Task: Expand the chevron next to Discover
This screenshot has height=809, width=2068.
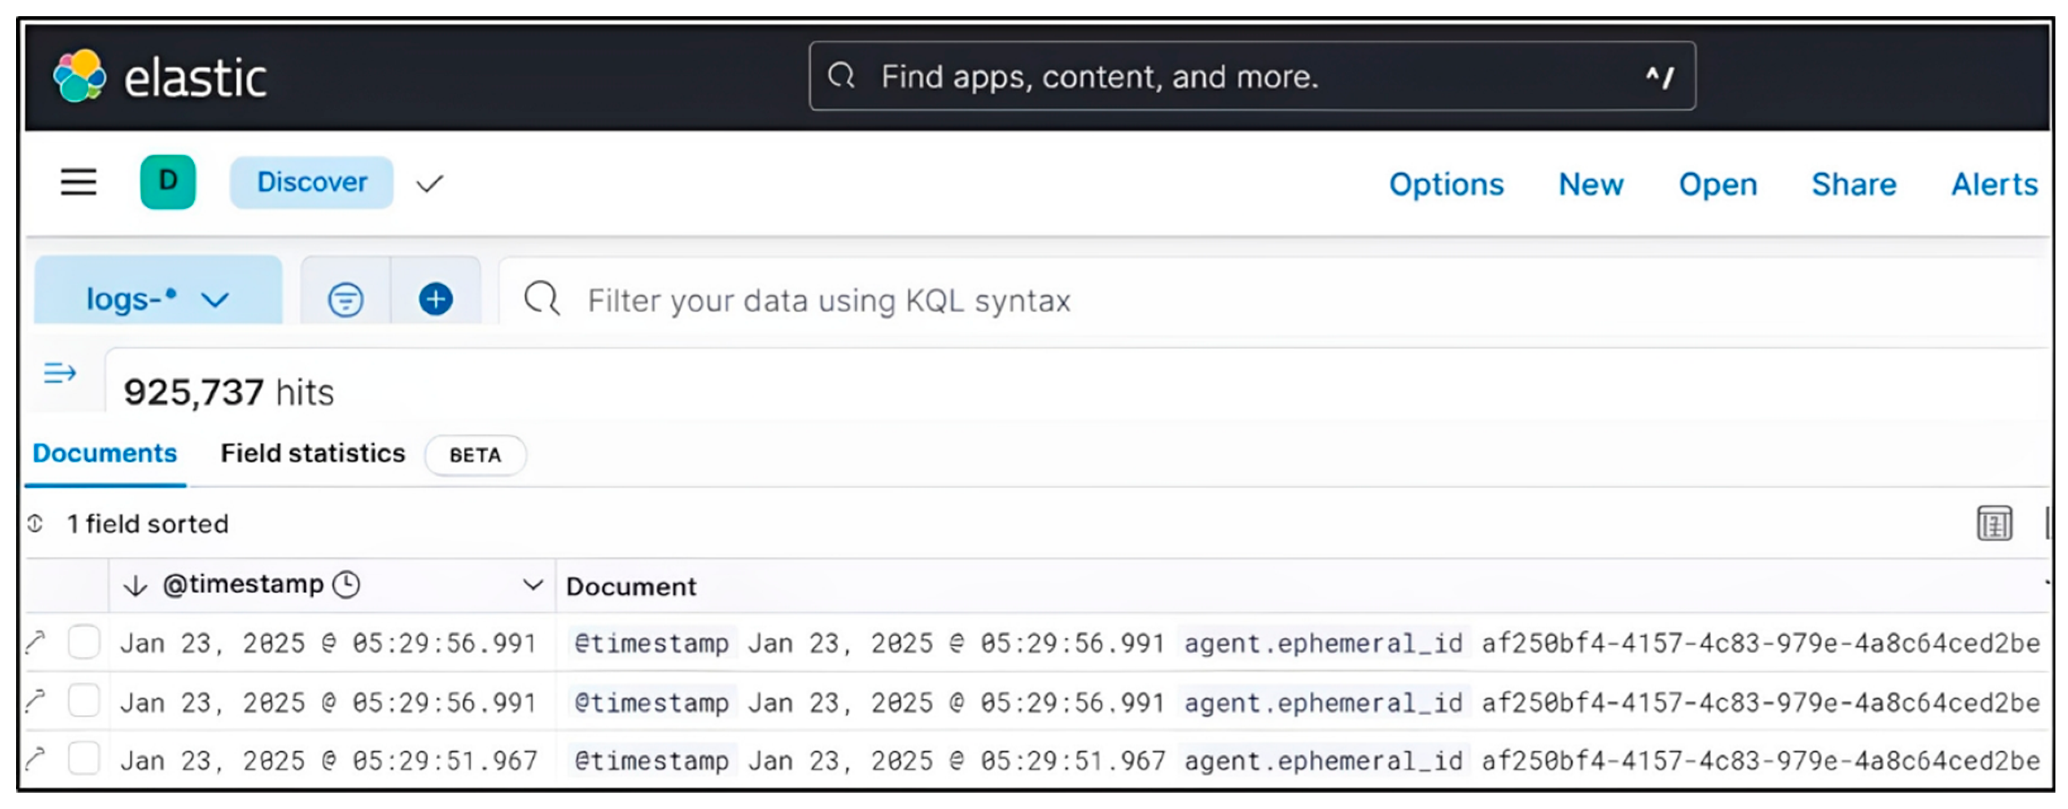Action: [430, 184]
